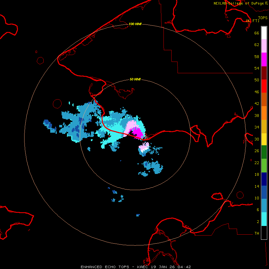Click legend value 54
Image resolution: width=269 pixels, height=269 pixels.
(257, 68)
